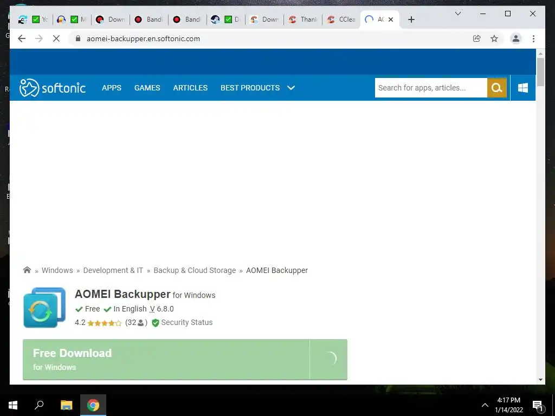Open the APPS menu item
The width and height of the screenshot is (555, 416).
(112, 88)
